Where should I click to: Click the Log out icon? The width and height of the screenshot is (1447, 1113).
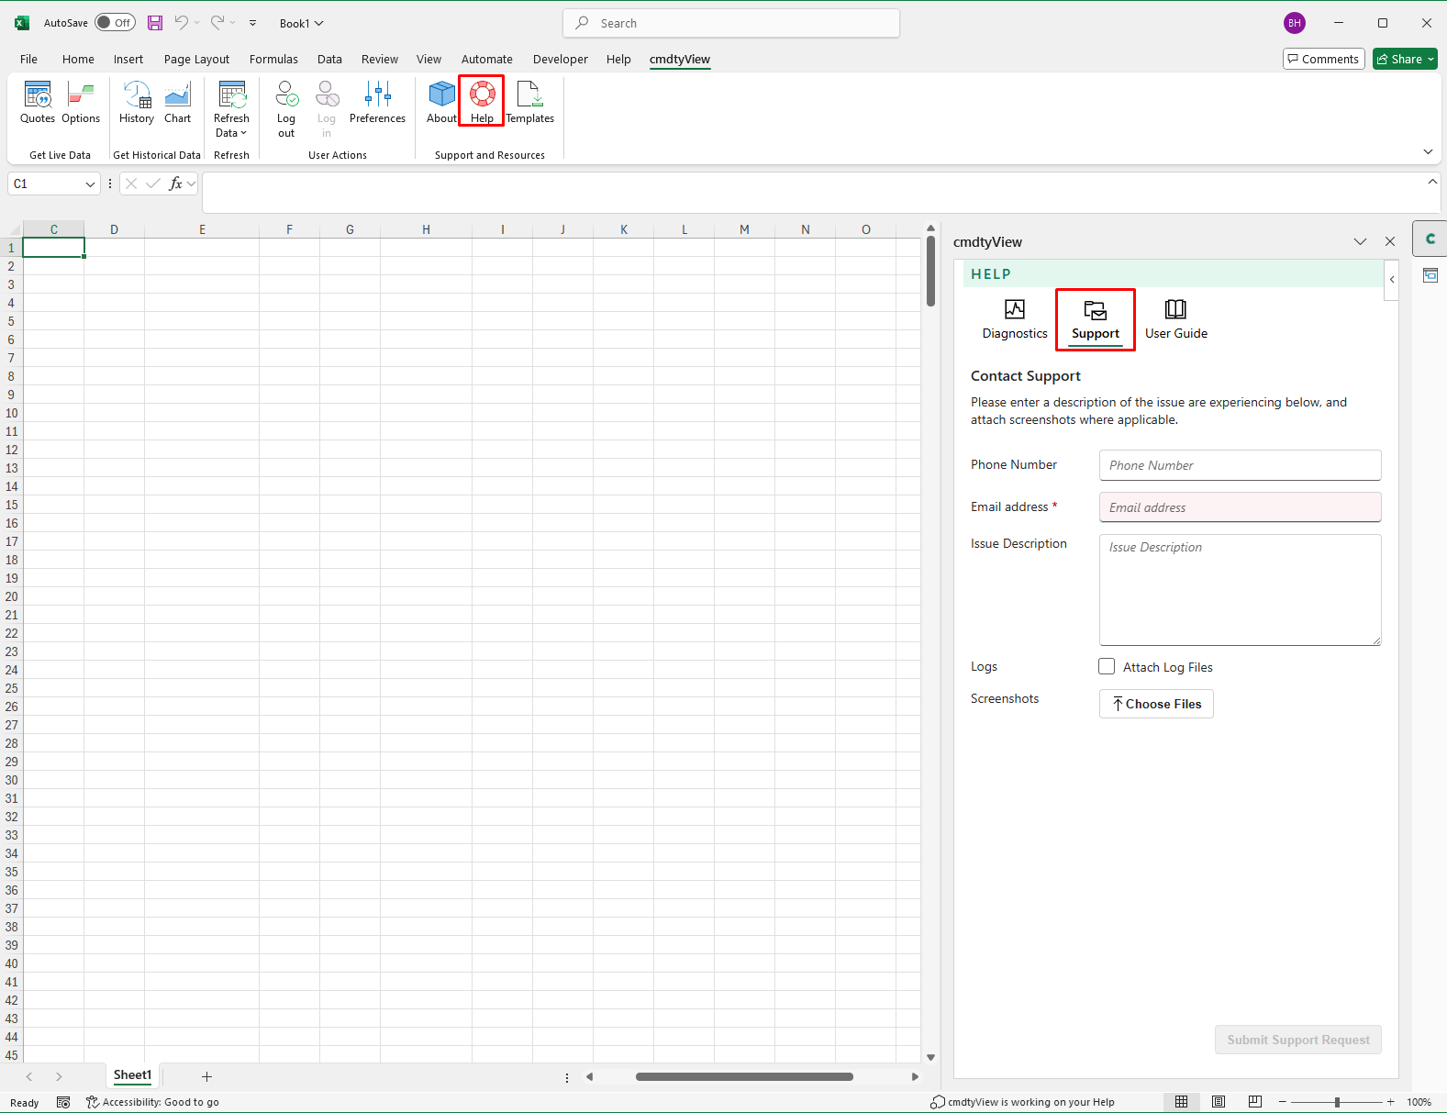pyautogui.click(x=286, y=94)
